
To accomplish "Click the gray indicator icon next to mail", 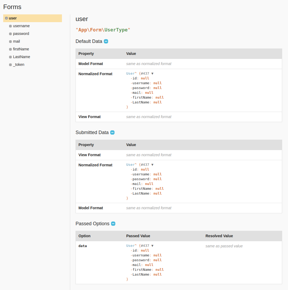I will click(10, 41).
